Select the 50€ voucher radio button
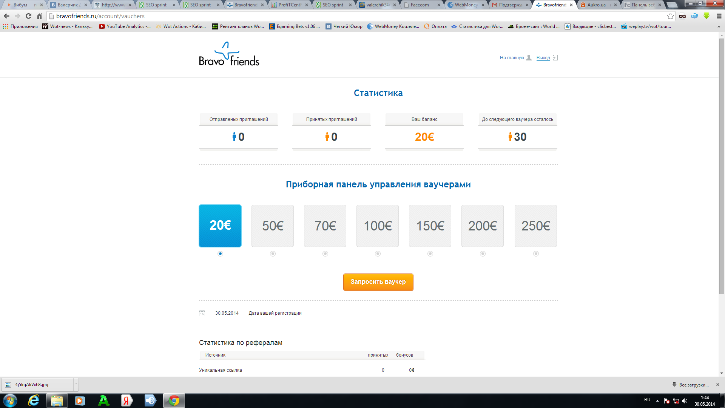Screen dimensions: 725x408 click(x=273, y=254)
